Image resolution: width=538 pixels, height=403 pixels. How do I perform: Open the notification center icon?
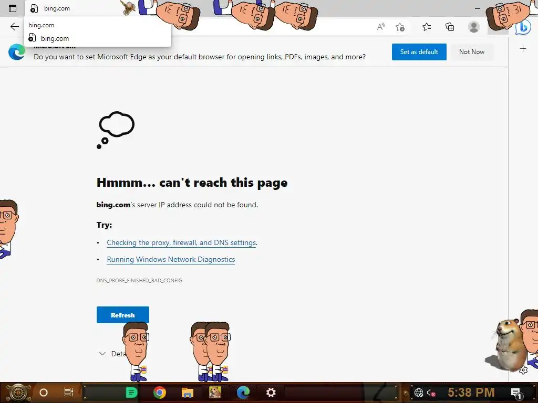click(516, 393)
